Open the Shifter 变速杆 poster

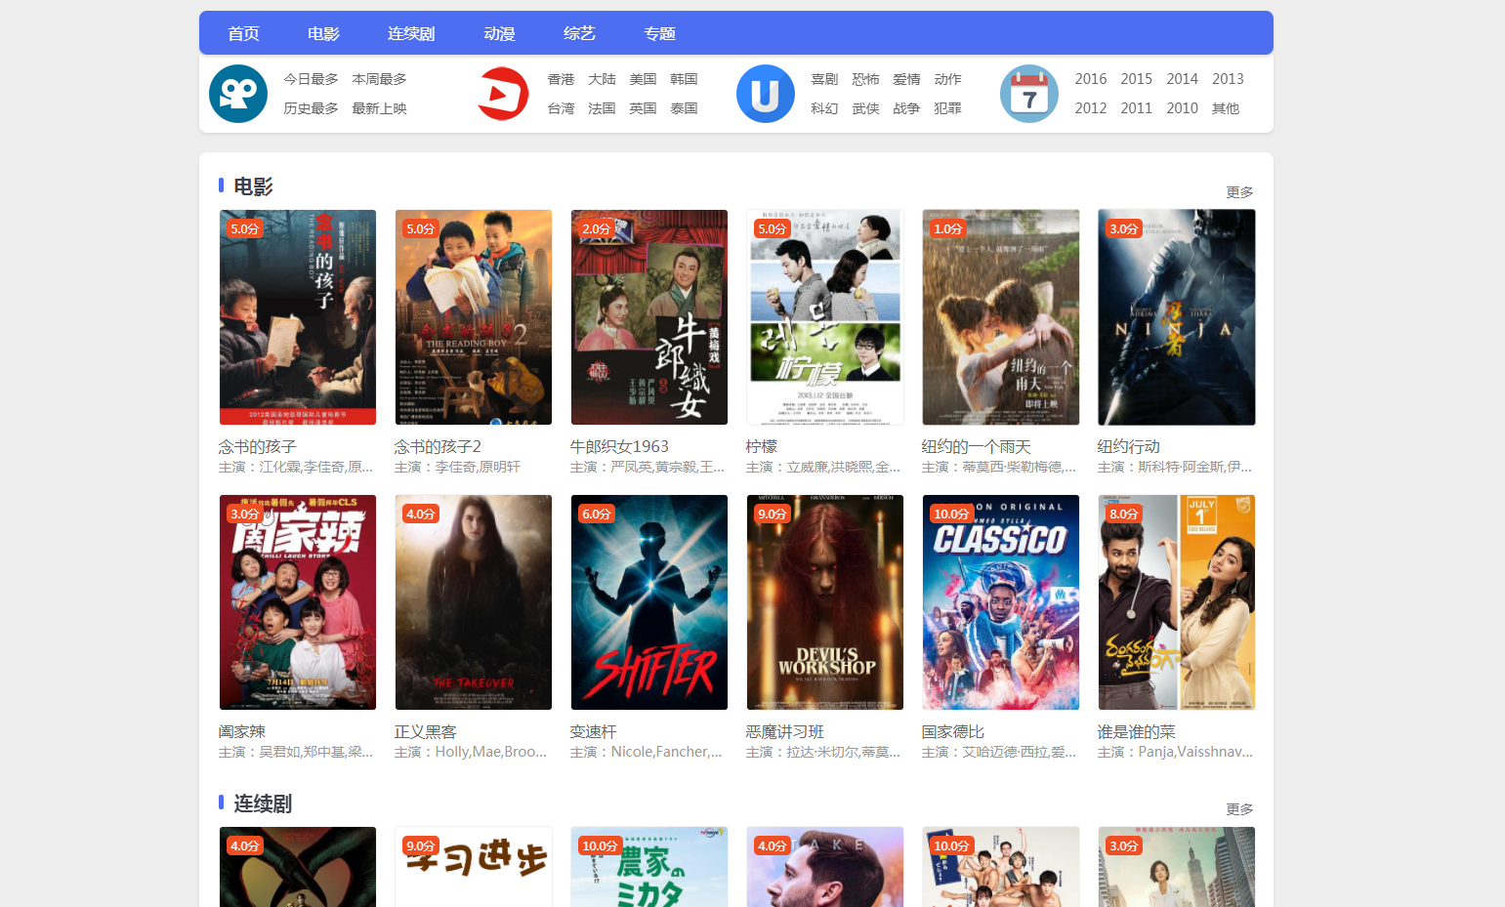tap(649, 602)
